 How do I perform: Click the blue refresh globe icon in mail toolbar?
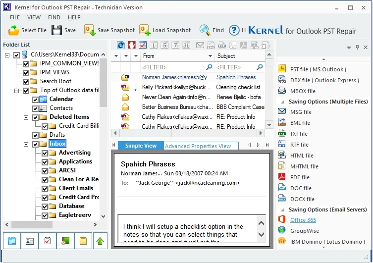(x=121, y=45)
